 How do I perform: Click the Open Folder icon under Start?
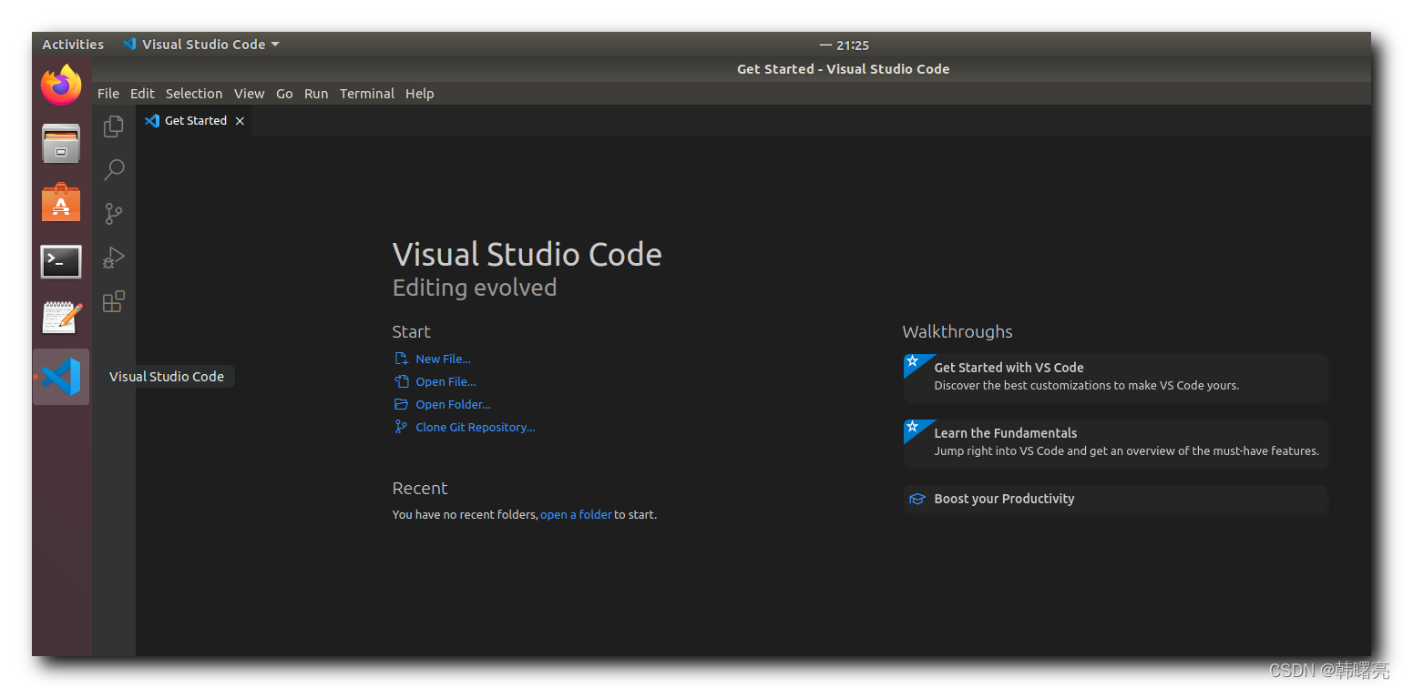pyautogui.click(x=401, y=404)
